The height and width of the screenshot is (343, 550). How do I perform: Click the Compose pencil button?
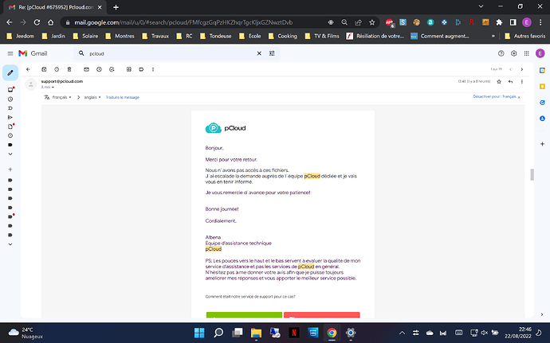[10, 72]
